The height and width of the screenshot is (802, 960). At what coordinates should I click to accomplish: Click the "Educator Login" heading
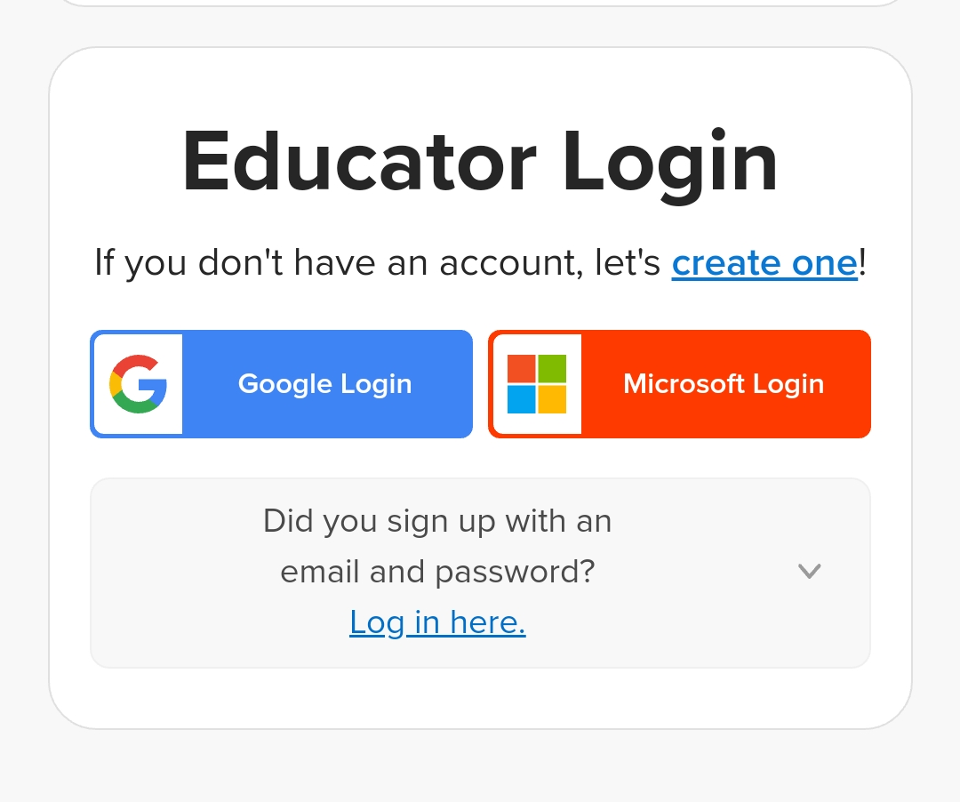coord(480,162)
